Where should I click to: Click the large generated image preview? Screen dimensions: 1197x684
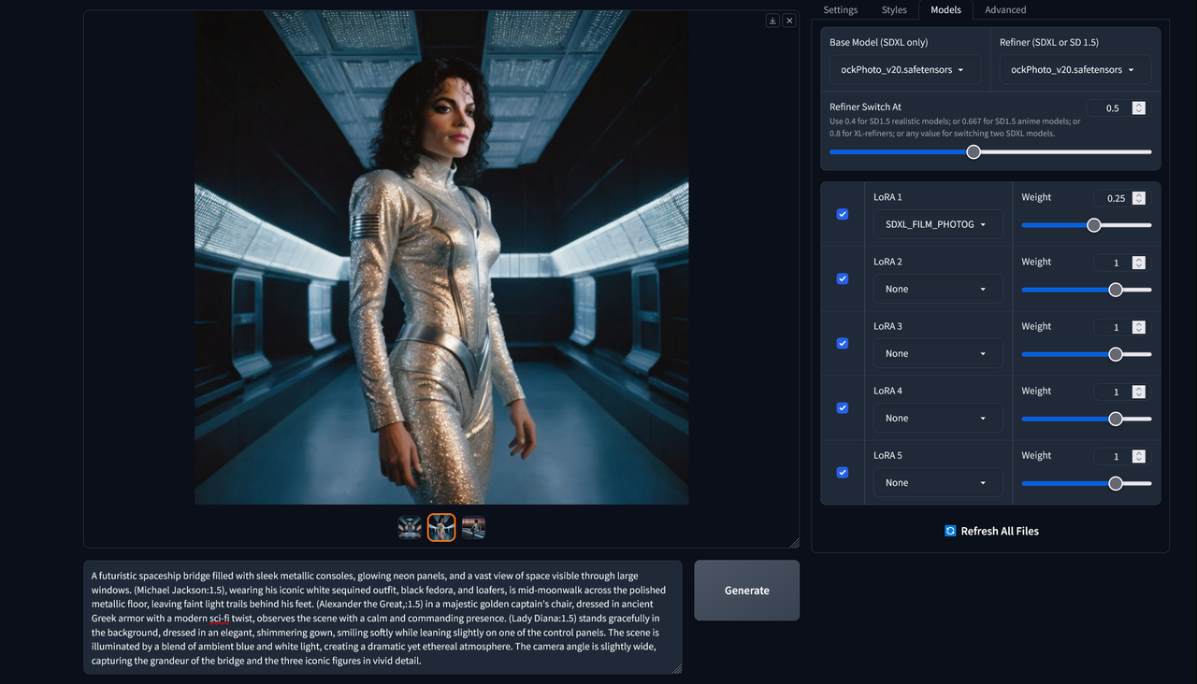click(x=441, y=258)
